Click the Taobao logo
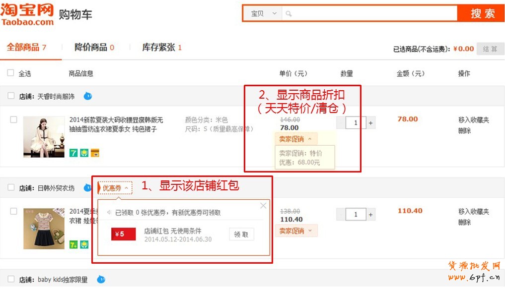Viewport: 505px width, 288px height. click(27, 14)
